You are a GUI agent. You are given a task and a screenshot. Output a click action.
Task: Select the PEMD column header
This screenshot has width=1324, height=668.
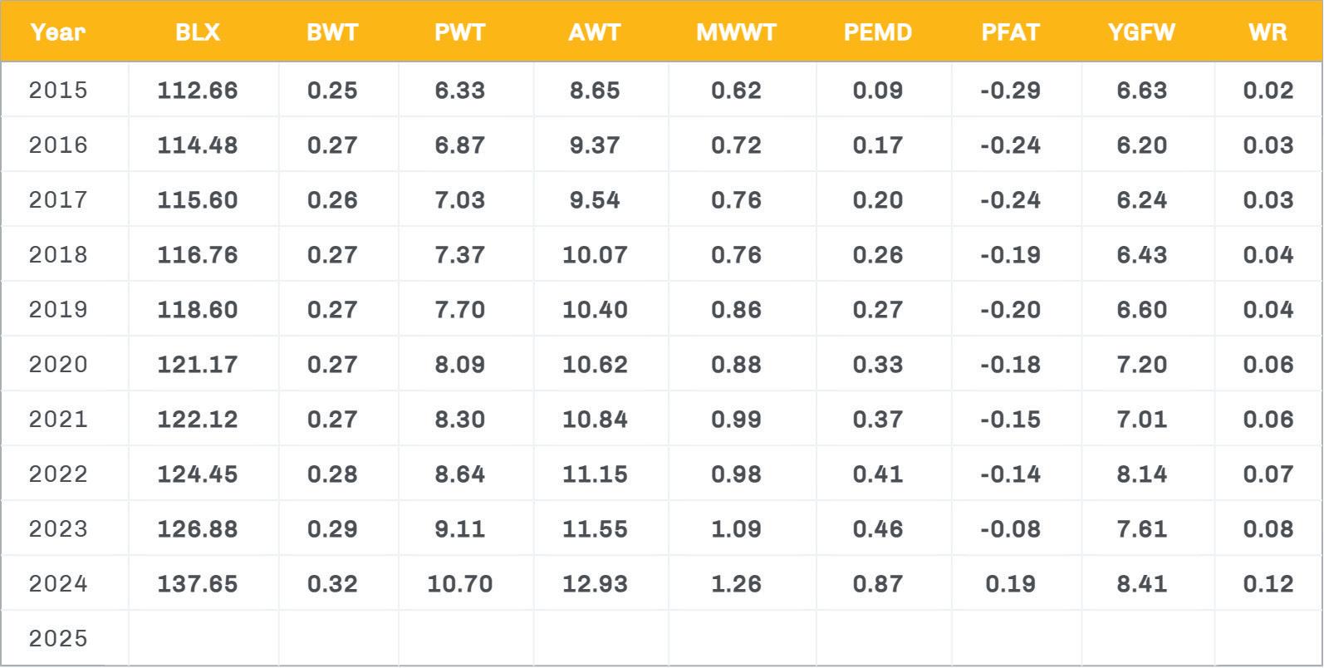click(x=878, y=32)
